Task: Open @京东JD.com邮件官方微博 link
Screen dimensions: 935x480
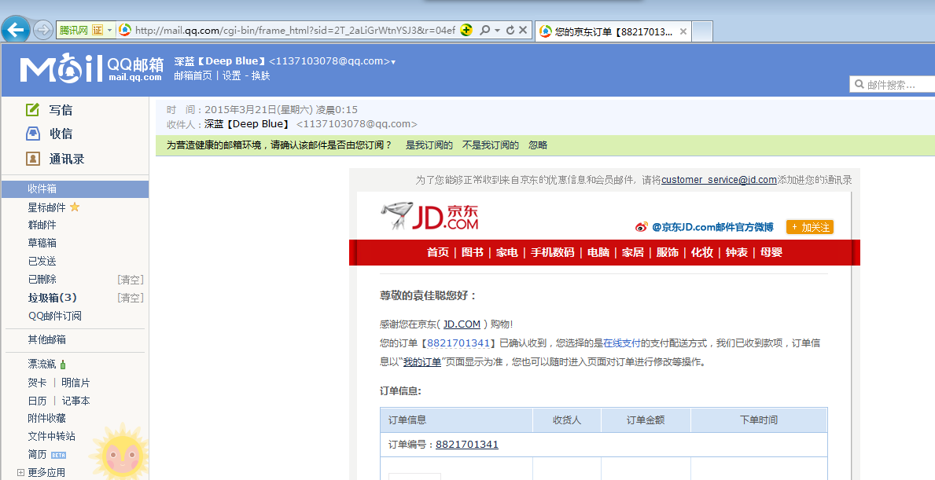Action: point(712,227)
